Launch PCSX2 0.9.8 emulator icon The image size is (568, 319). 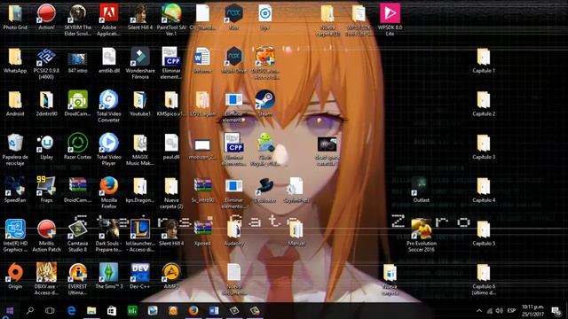point(46,57)
